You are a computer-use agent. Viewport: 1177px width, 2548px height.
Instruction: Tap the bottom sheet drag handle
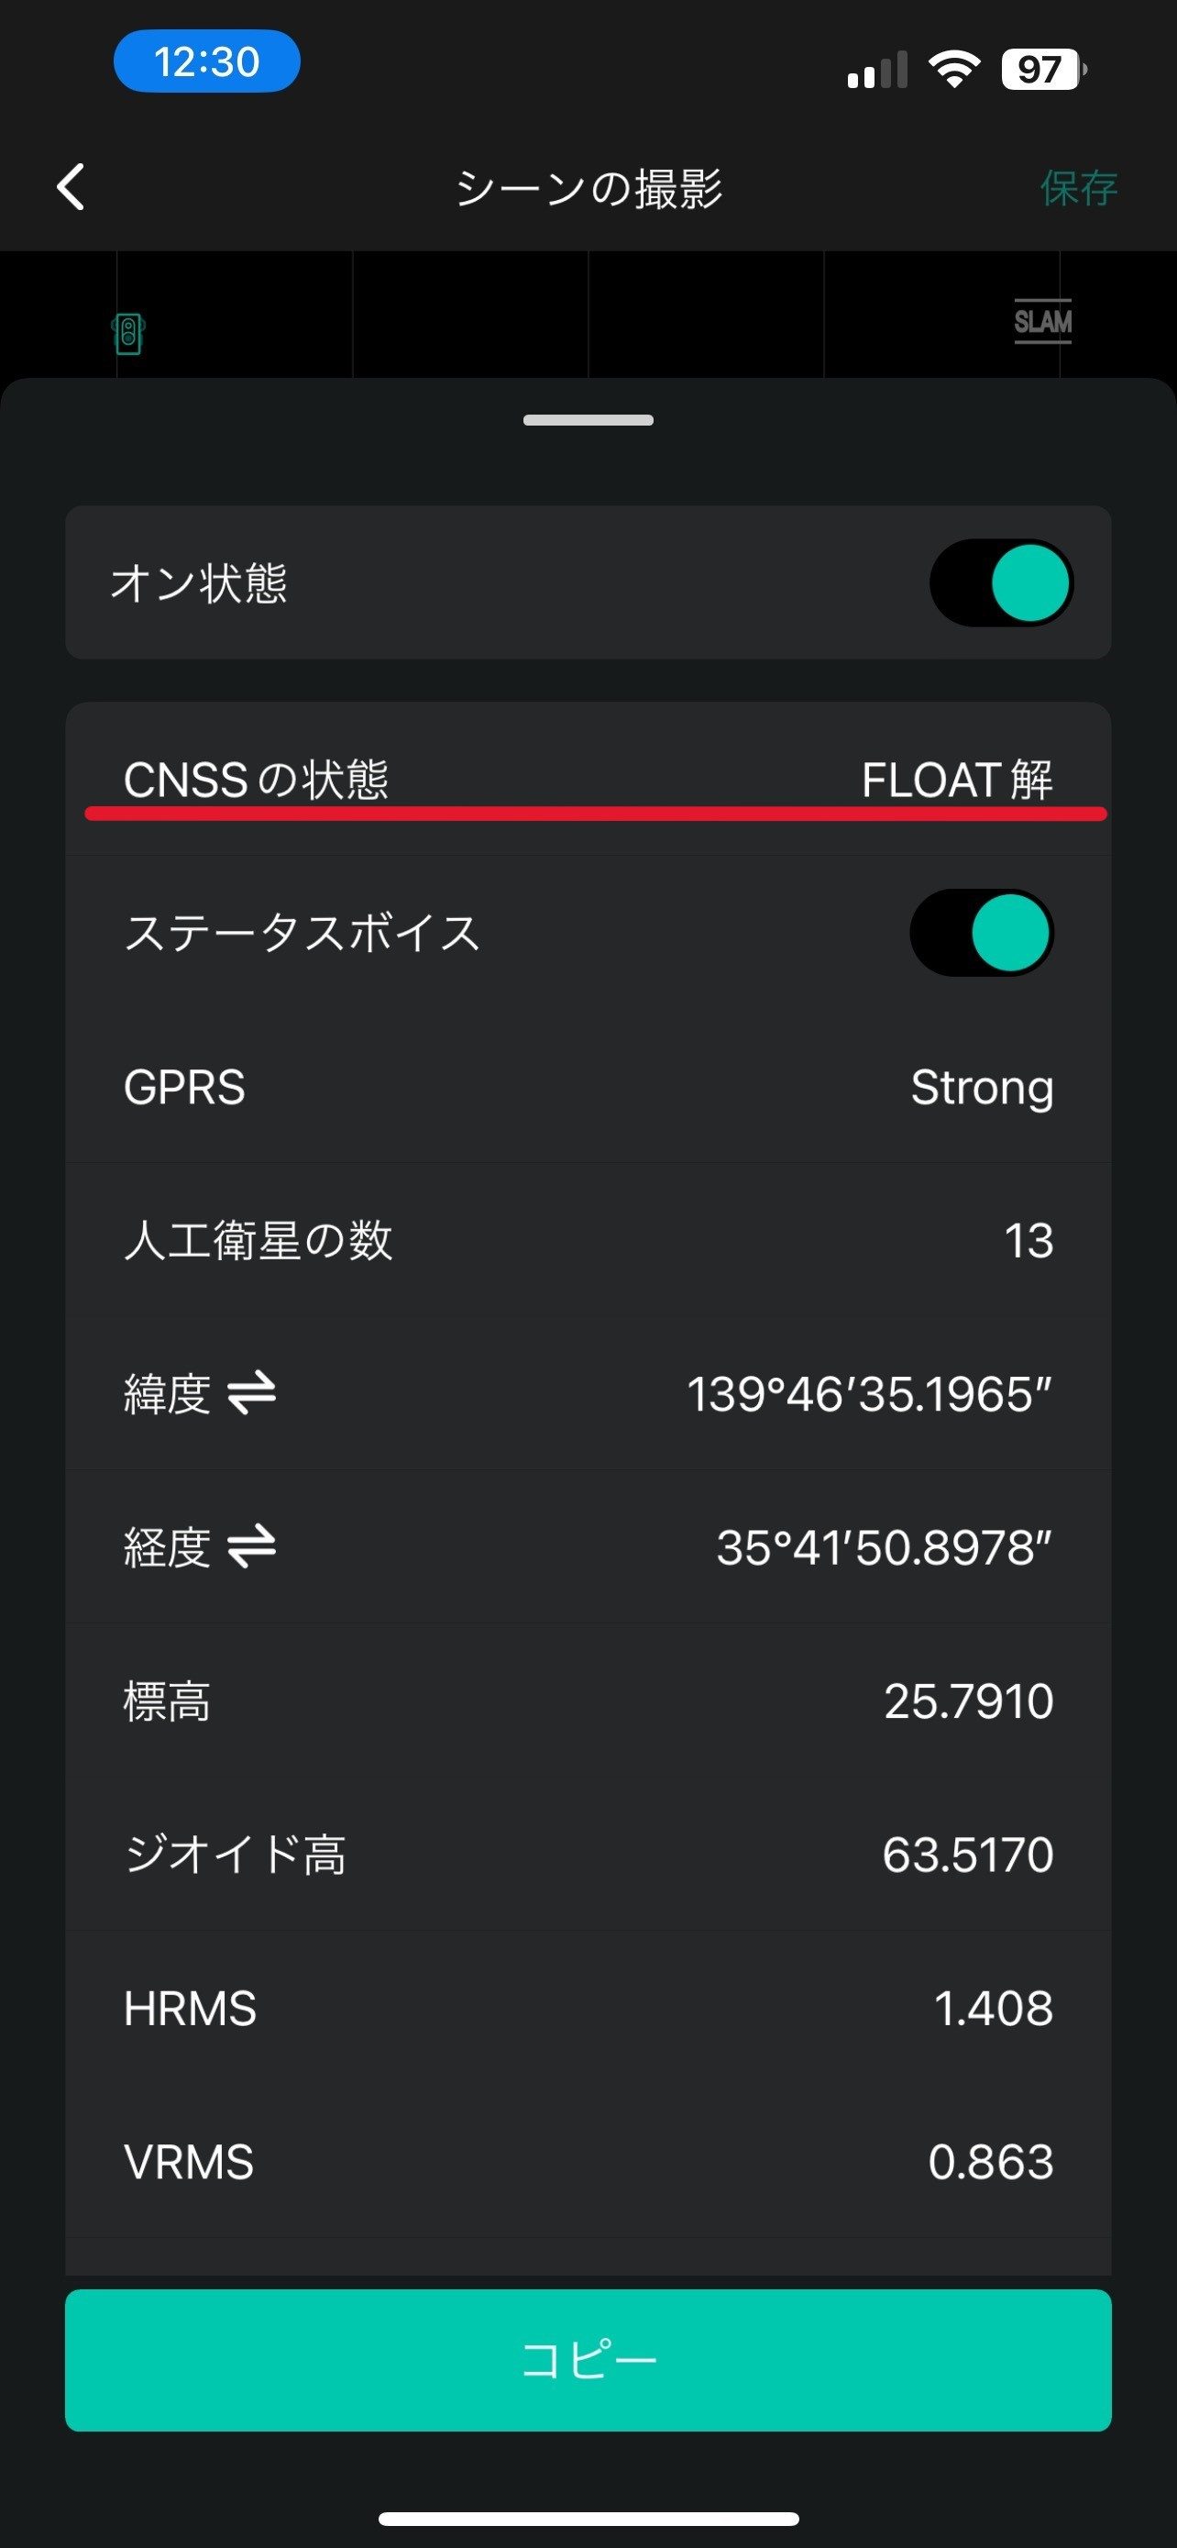pyautogui.click(x=588, y=420)
